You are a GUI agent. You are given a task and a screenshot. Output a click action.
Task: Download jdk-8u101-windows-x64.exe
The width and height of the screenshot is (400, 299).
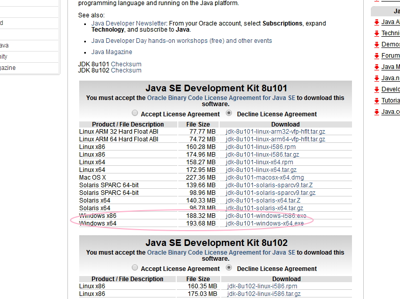click(265, 223)
